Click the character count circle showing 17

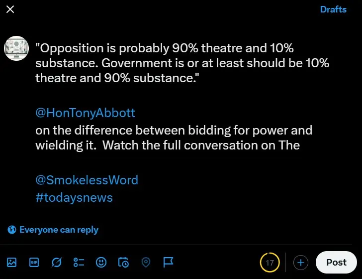tap(270, 263)
